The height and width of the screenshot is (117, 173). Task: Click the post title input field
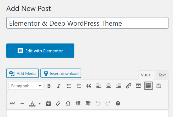click(x=87, y=23)
